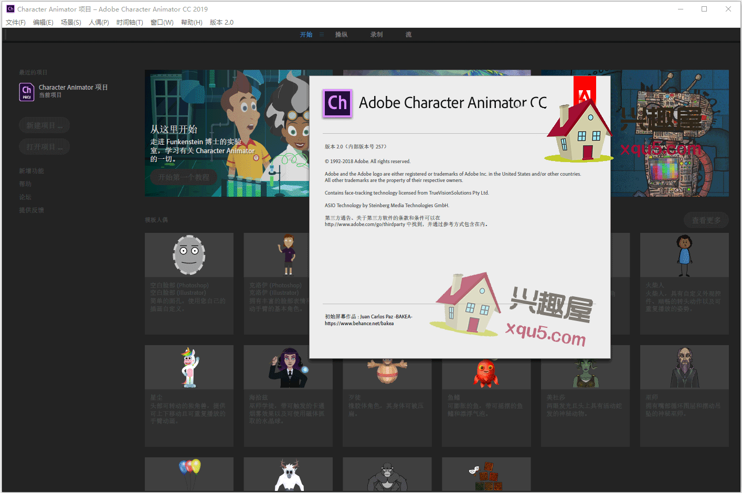The height and width of the screenshot is (493, 742).
Task: Click the Ch logo in the About dialog
Action: 337,103
